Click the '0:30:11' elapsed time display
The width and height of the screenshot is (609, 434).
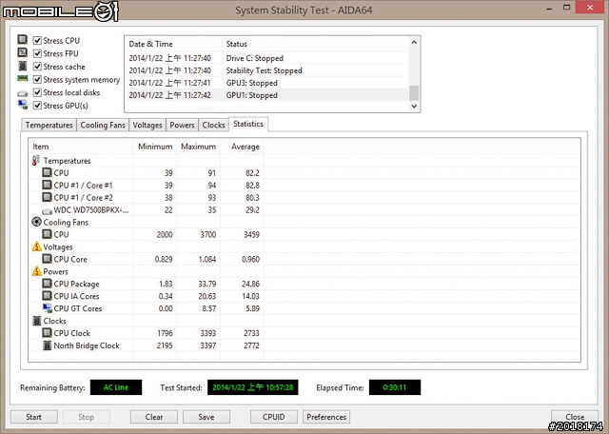pyautogui.click(x=395, y=387)
